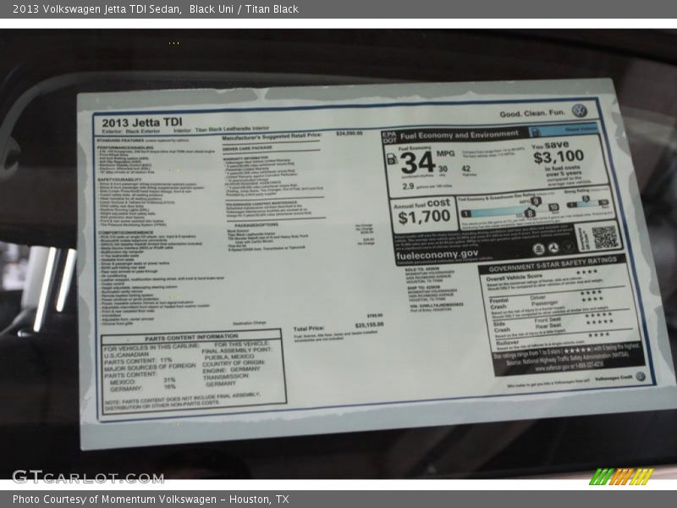Viewport: 677px width, 508px height.
Task: Click the fuel pump icon beside 34 MPG
Action: (392, 158)
